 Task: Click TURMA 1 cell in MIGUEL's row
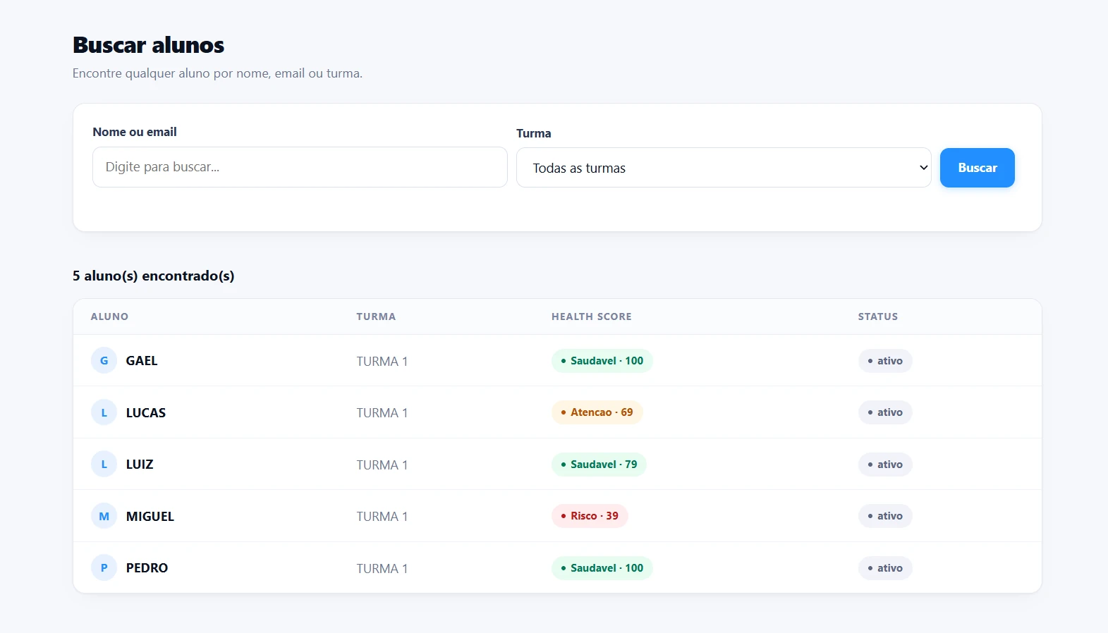tap(382, 517)
